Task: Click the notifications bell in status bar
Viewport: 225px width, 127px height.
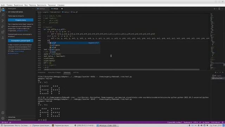Action: pyautogui.click(x=223, y=122)
